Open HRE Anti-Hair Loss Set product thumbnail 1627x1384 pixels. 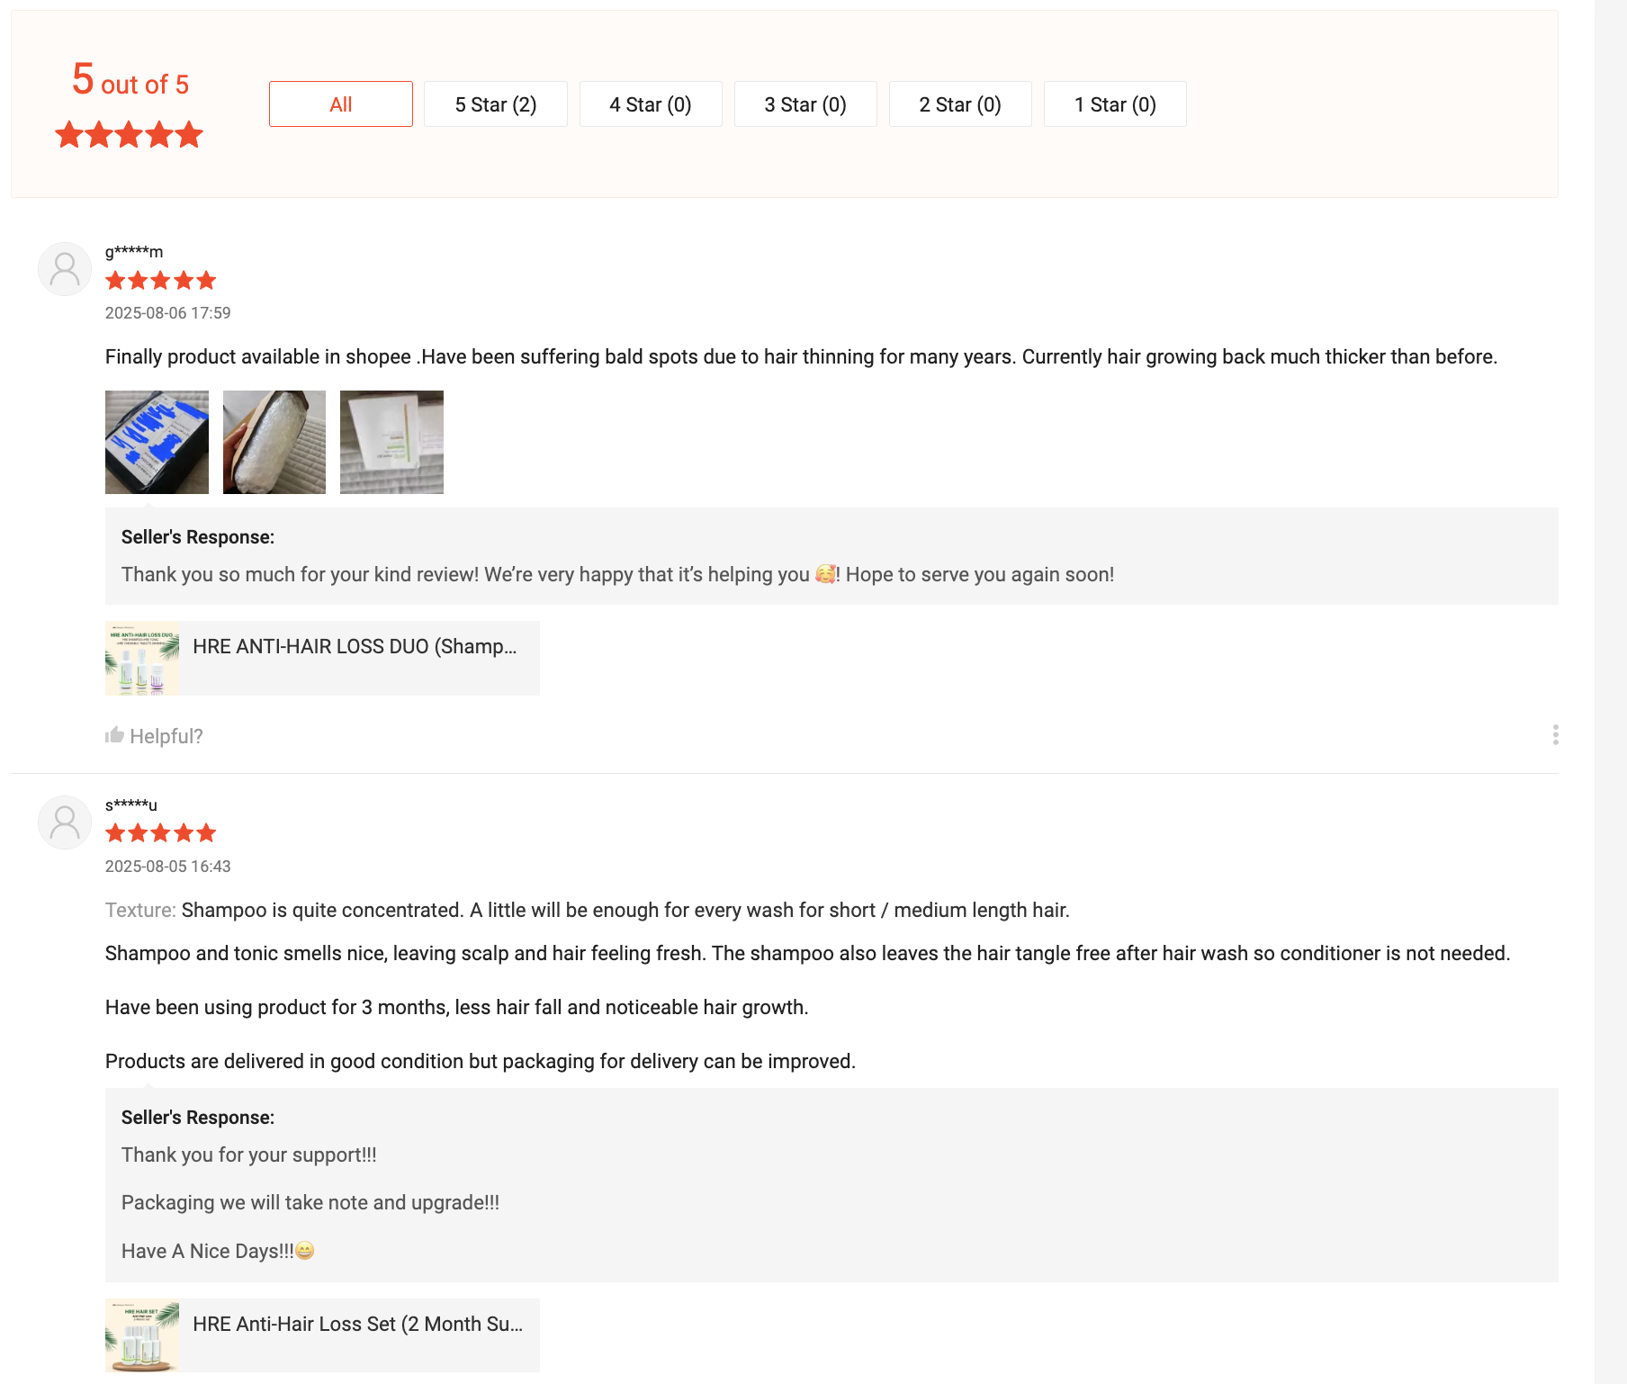[142, 1335]
